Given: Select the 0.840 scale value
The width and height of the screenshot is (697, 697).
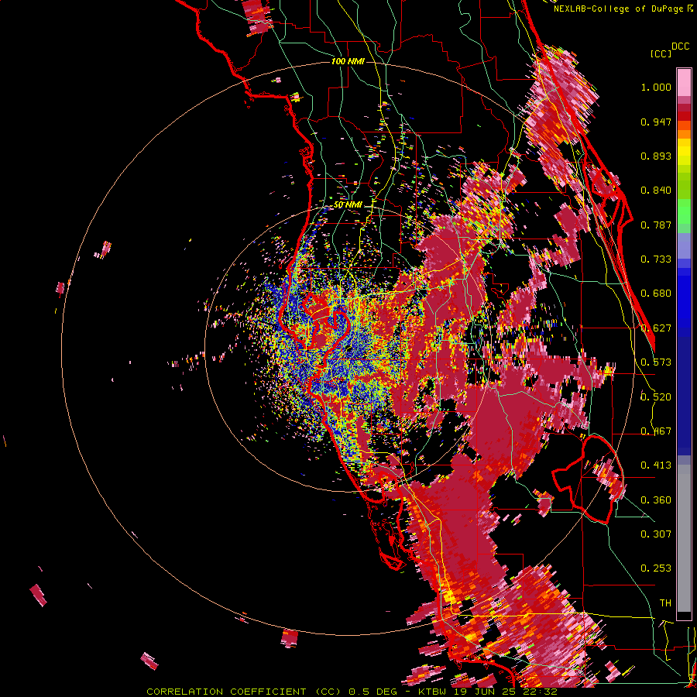Looking at the screenshot, I should pyautogui.click(x=656, y=191).
